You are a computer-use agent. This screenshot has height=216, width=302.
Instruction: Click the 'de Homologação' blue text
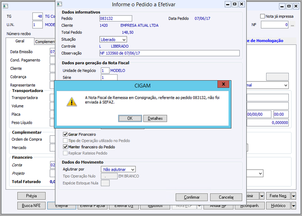point(267,41)
